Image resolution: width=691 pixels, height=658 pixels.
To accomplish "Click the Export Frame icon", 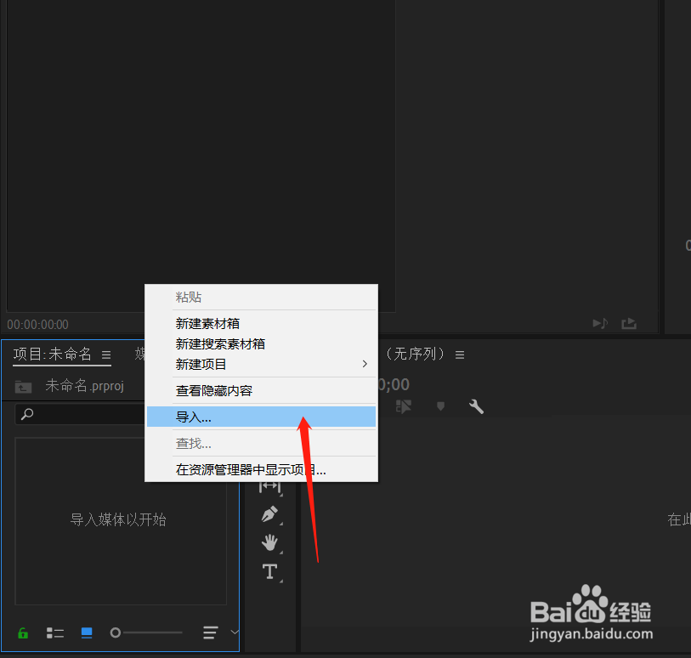I will 629,323.
